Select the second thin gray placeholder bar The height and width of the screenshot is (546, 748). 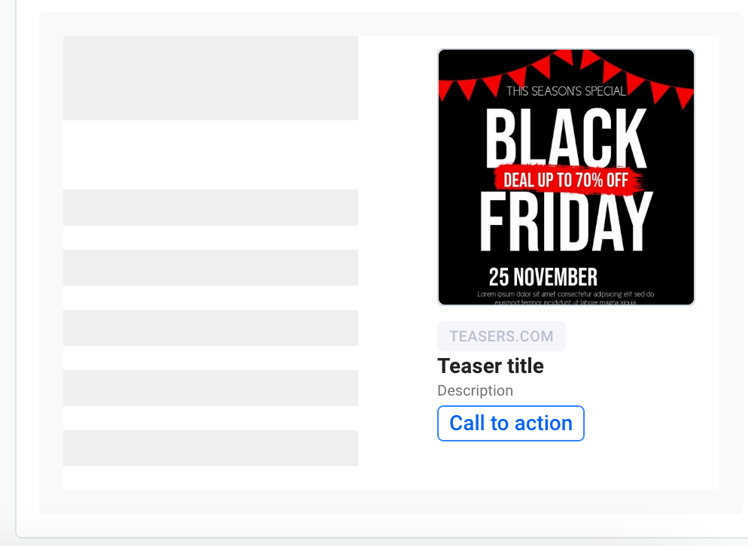click(x=211, y=268)
